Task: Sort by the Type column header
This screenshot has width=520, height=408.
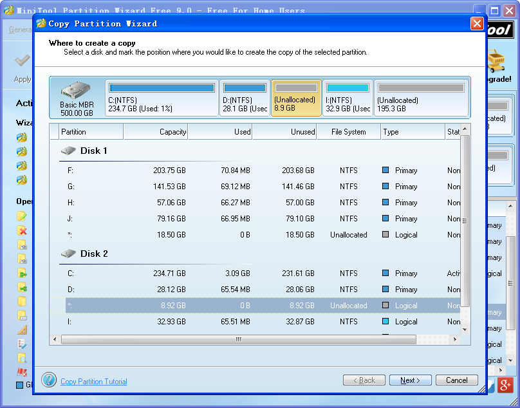Action: 413,132
